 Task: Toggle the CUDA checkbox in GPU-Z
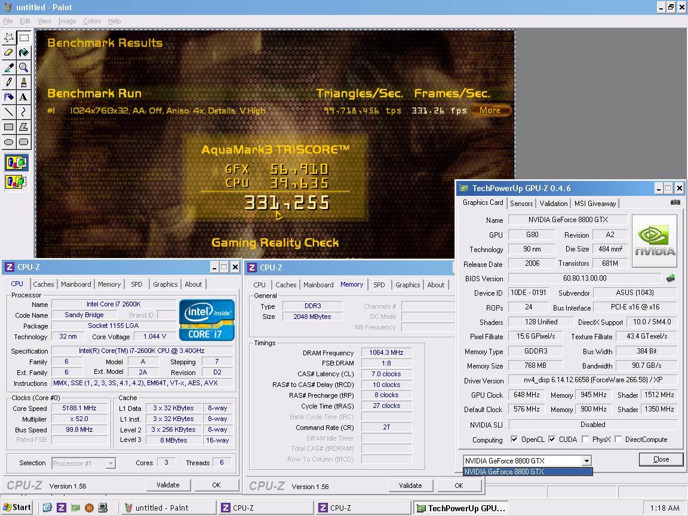pos(552,439)
